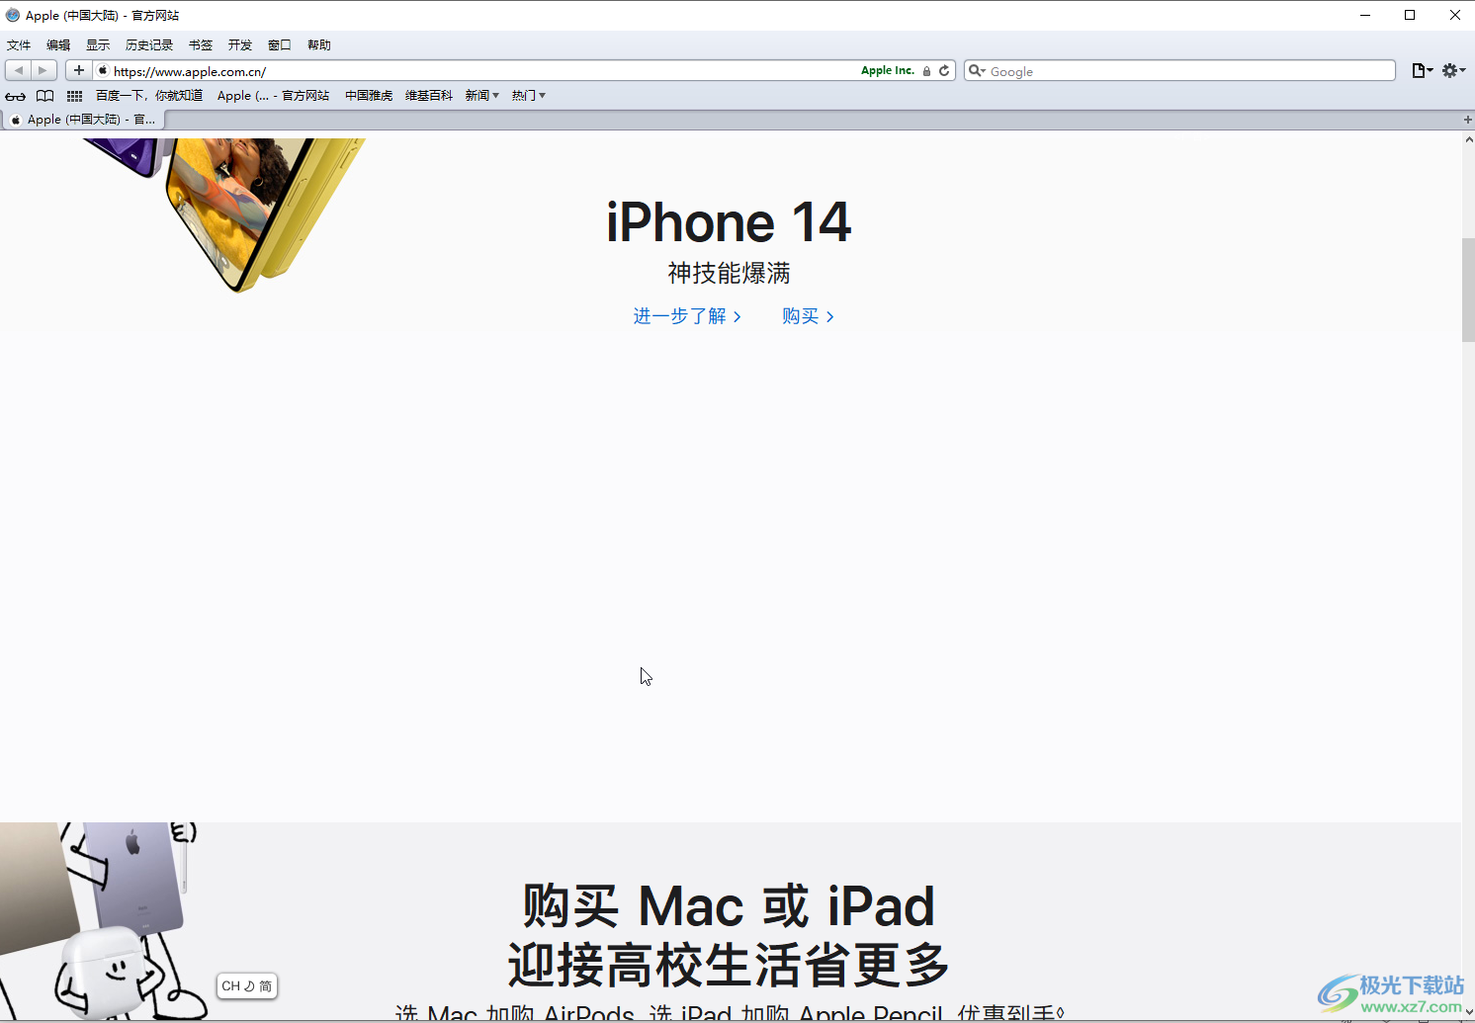Show all bookmarks with the book icon
The image size is (1475, 1023).
click(x=45, y=96)
